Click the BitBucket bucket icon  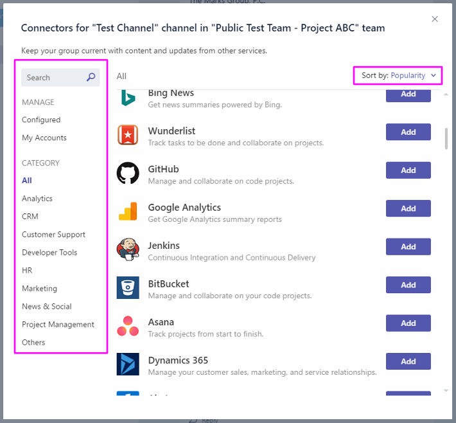pyautogui.click(x=128, y=287)
